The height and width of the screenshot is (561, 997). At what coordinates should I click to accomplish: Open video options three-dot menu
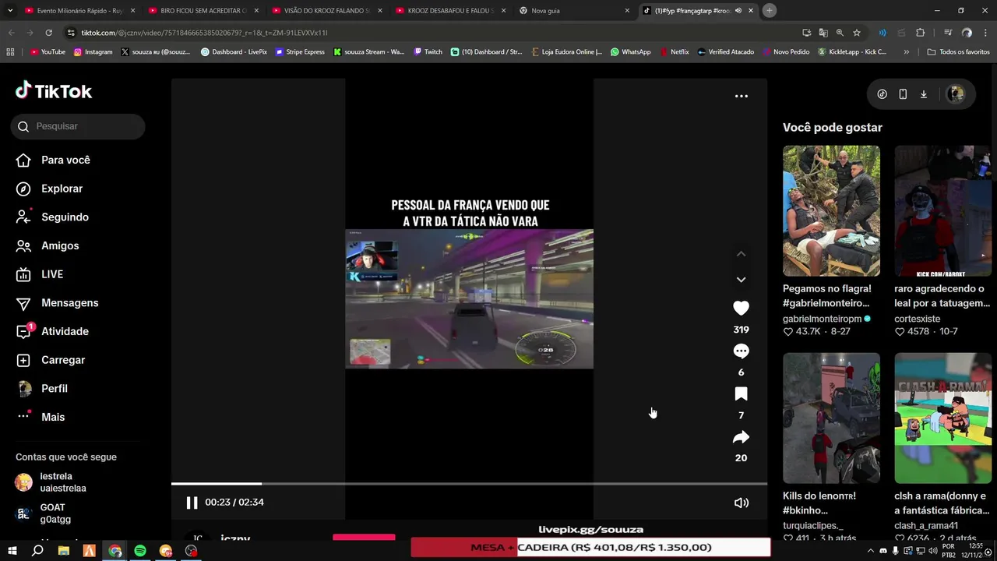pyautogui.click(x=742, y=96)
